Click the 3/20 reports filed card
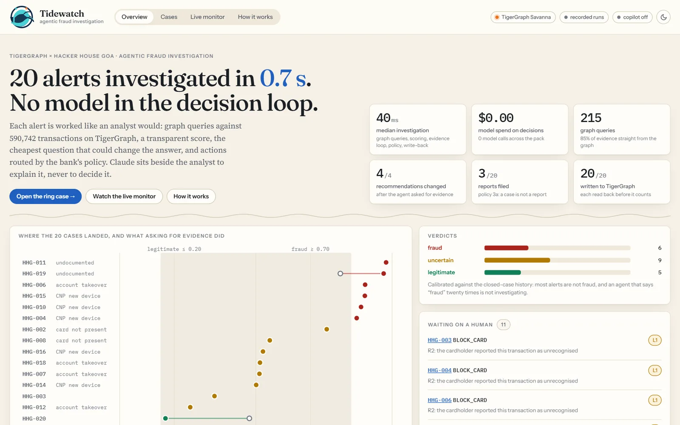Screen dimensions: 680x425 point(520,182)
